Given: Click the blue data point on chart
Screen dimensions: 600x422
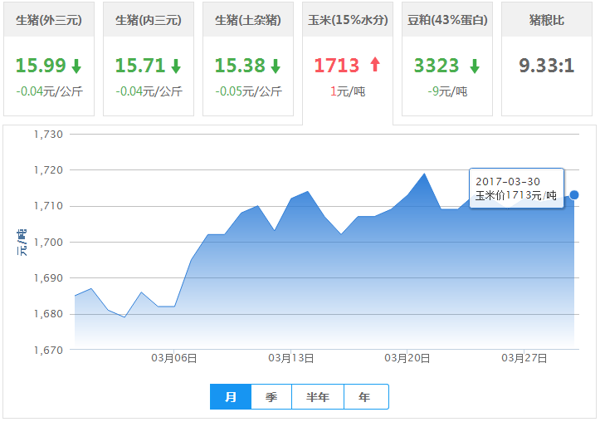Looking at the screenshot, I should point(574,195).
